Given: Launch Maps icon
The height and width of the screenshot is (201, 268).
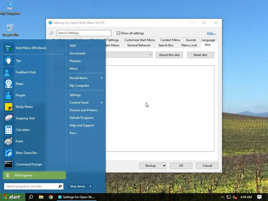Looking at the screenshot, I should point(9,84).
